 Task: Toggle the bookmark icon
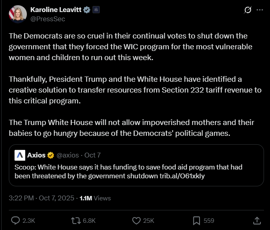pos(197,220)
